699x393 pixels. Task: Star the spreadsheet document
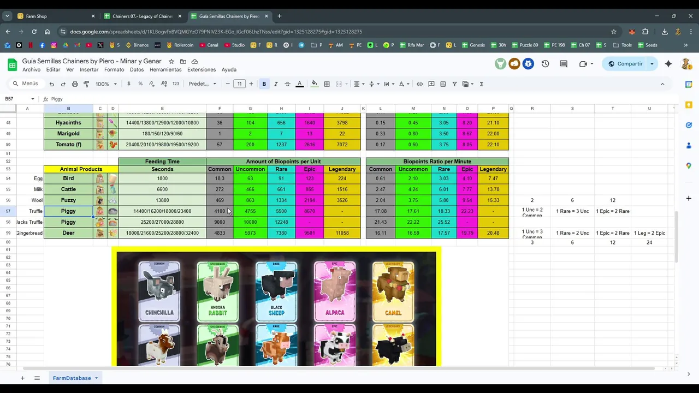(x=171, y=62)
